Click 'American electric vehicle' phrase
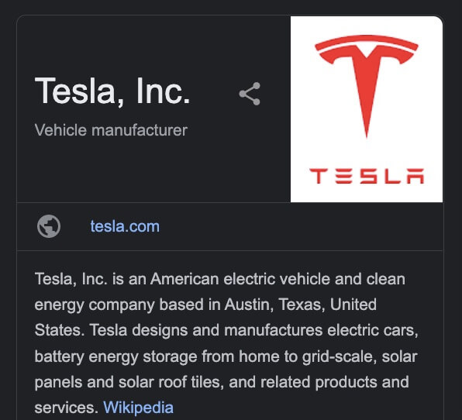This screenshot has width=462, height=420. click(x=240, y=279)
